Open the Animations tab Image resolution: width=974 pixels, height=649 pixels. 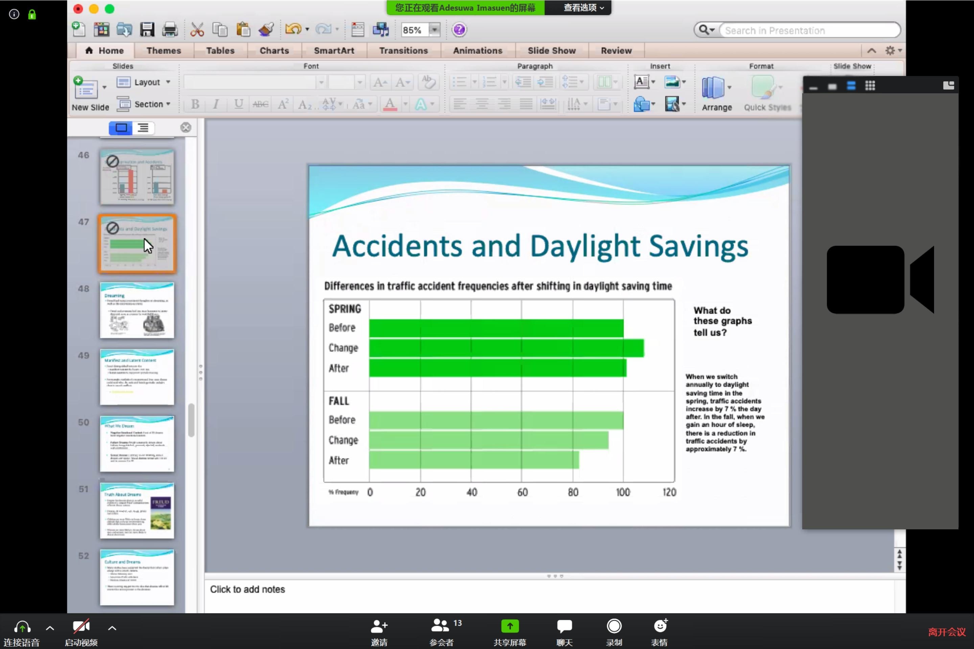(x=478, y=50)
